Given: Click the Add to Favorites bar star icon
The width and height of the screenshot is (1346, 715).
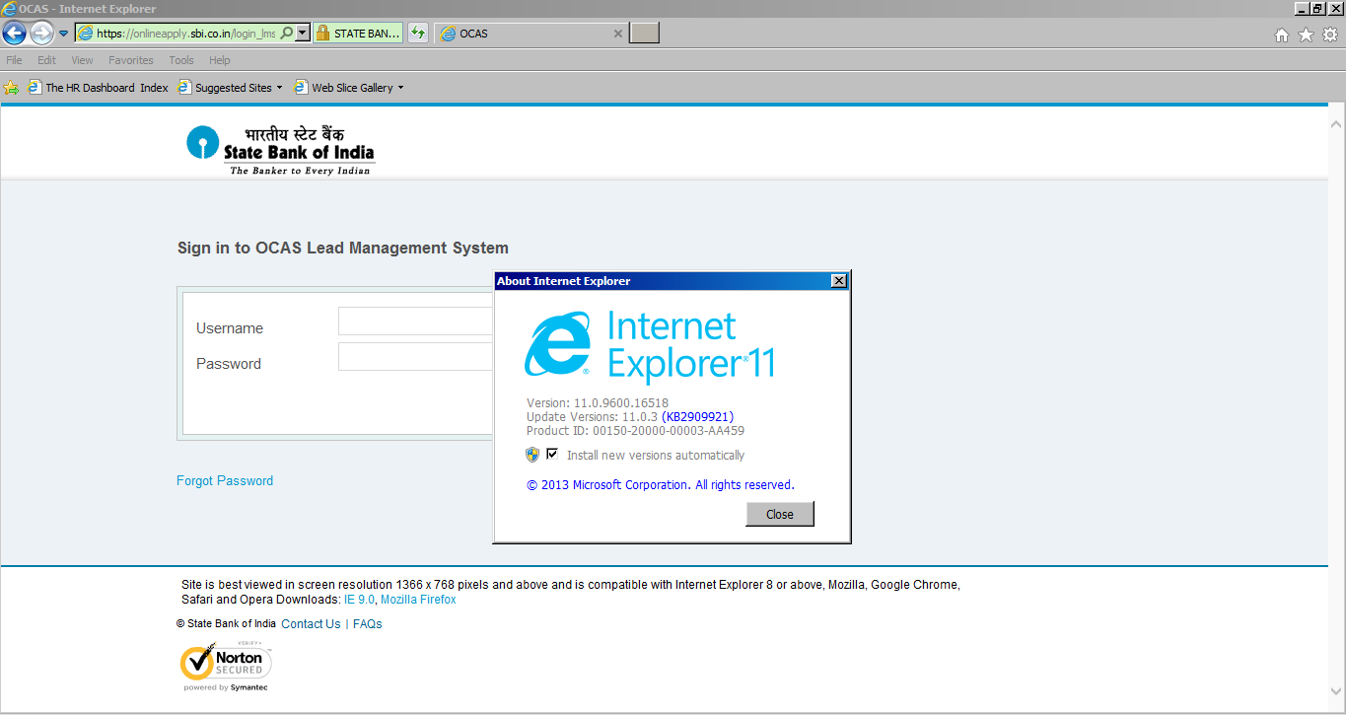Looking at the screenshot, I should click(x=12, y=88).
